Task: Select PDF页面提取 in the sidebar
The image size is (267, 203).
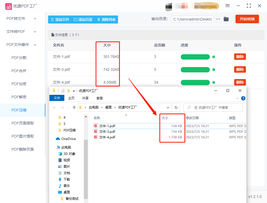Action: click(x=22, y=123)
